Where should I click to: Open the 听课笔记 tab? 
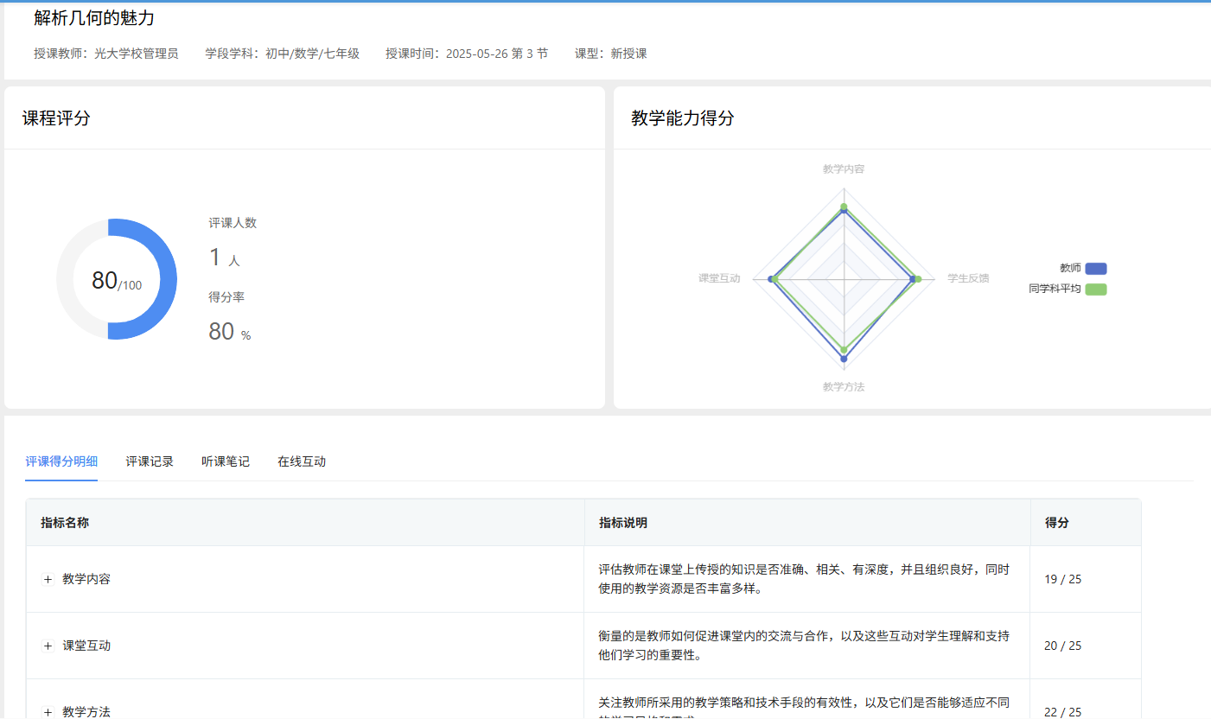click(226, 461)
